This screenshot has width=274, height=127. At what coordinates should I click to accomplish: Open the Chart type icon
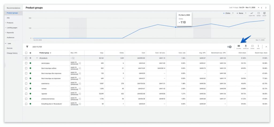tap(252, 14)
